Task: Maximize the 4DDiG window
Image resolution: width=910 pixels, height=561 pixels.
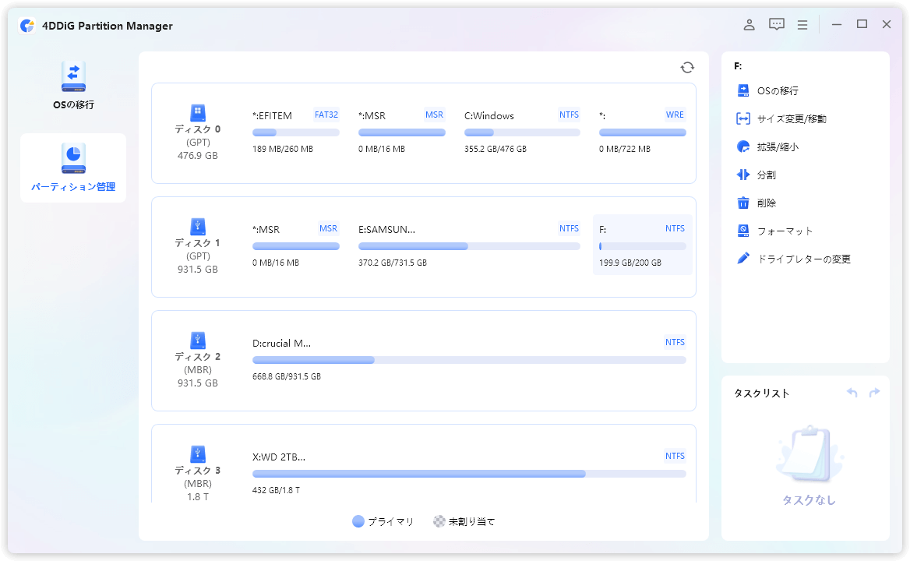Action: pos(862,24)
